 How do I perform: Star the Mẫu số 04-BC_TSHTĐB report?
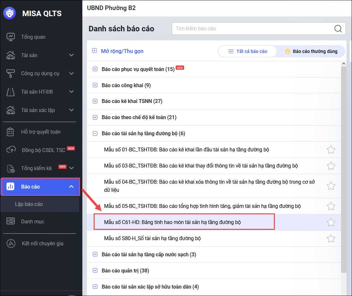click(331, 186)
